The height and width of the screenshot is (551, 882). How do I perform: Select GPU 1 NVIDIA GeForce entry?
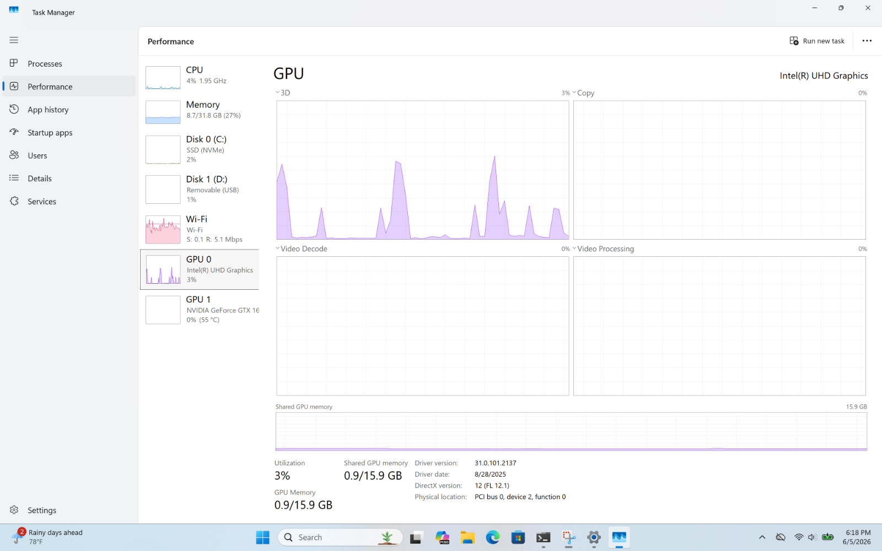(200, 310)
